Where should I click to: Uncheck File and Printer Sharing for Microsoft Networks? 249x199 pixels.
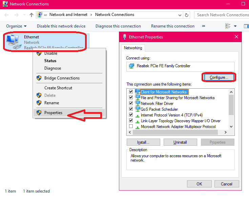point(131,97)
